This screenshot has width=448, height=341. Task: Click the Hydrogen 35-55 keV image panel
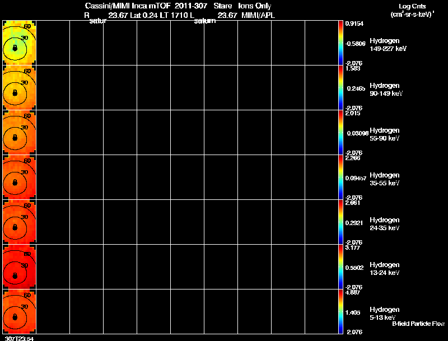(x=20, y=177)
